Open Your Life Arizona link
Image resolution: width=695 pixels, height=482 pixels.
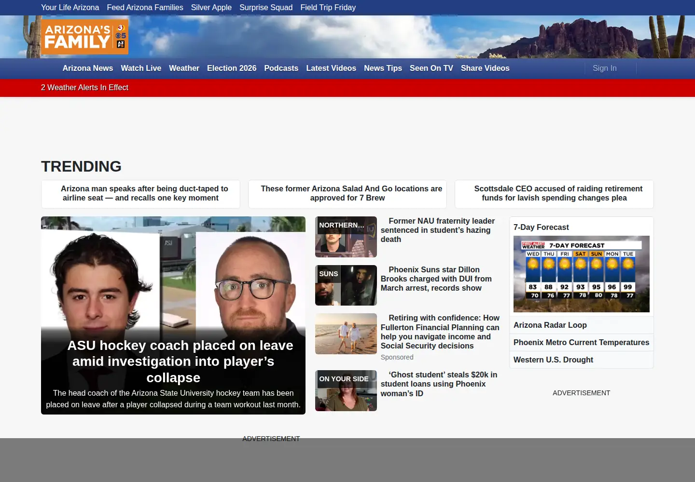coord(70,8)
